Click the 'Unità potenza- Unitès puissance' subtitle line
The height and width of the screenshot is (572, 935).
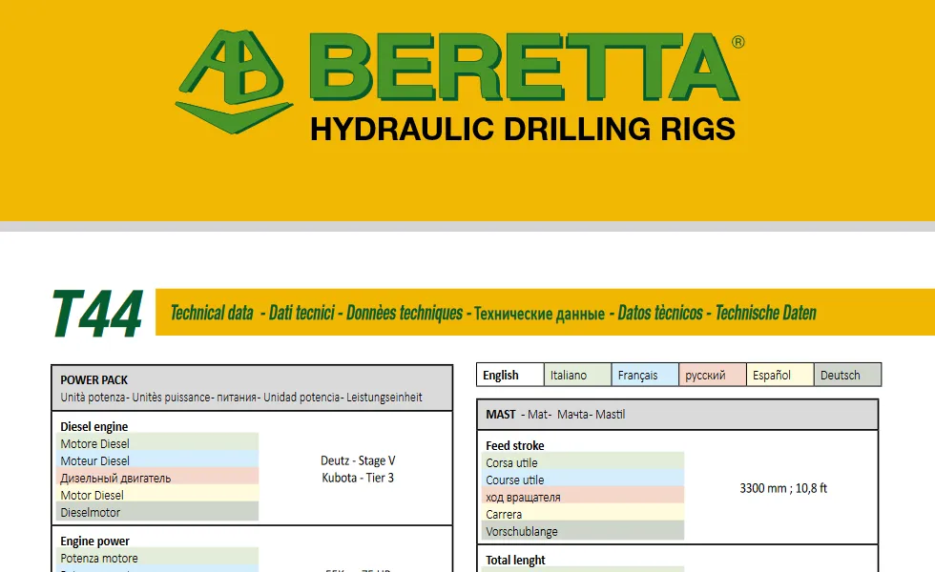(x=240, y=398)
